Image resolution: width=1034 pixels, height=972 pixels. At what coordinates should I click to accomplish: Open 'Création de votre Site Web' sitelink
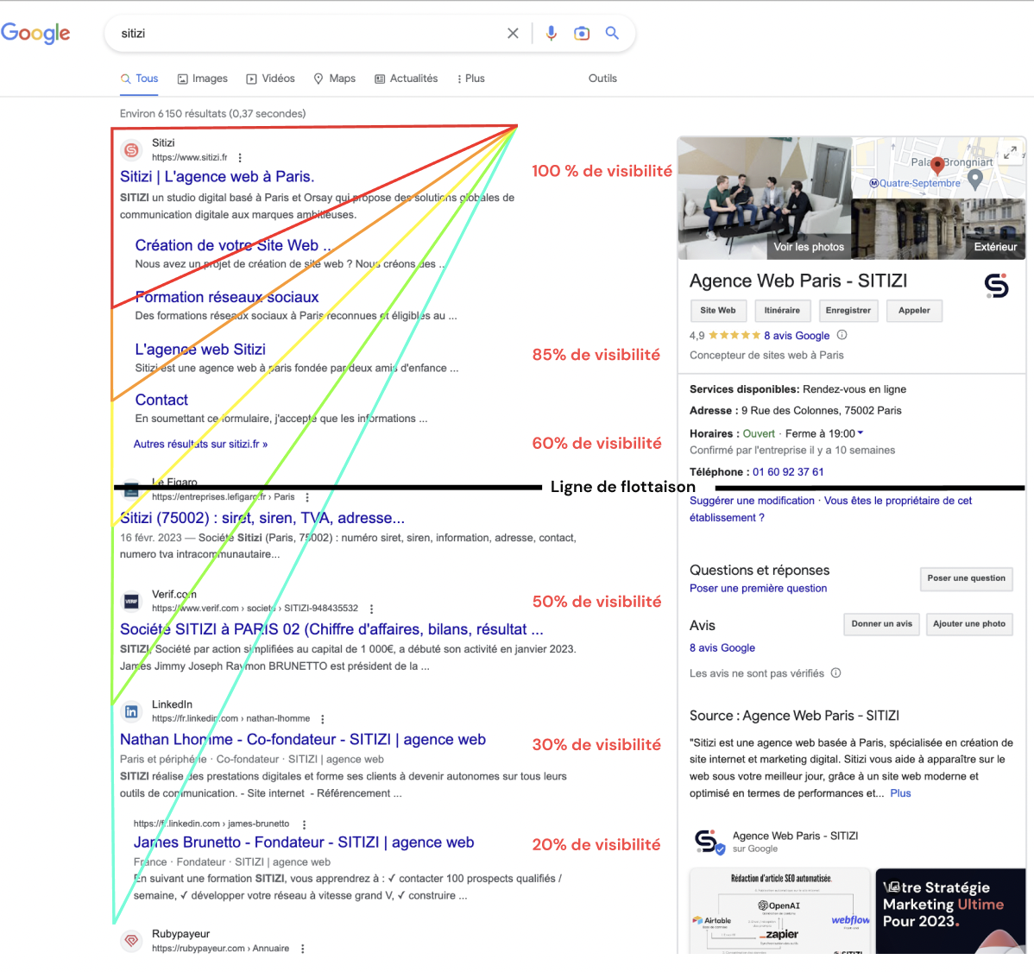(x=233, y=245)
